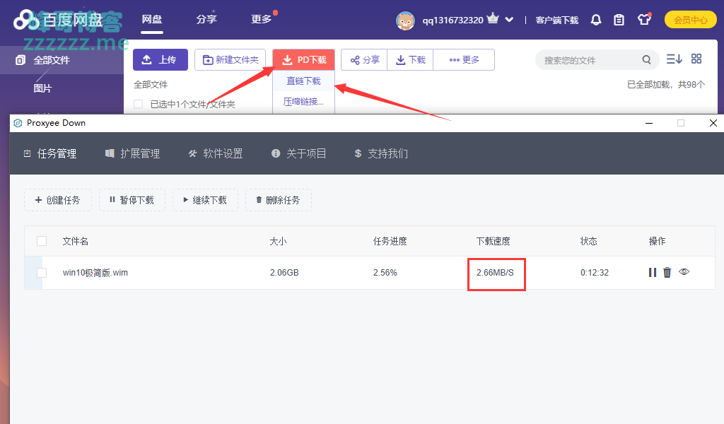724x424 pixels.
Task: Click the 创建任务 button
Action: 57,200
